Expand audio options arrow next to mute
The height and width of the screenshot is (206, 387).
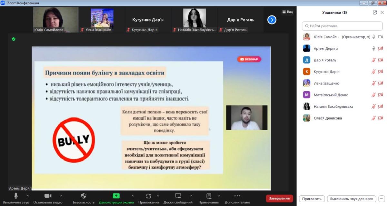click(x=27, y=196)
